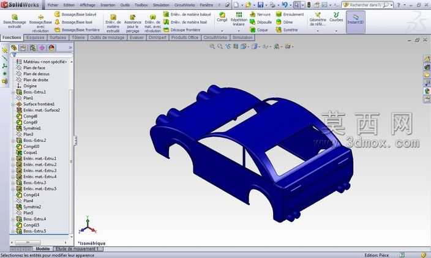Expand the Surface frontière1 tree node
The height and width of the screenshot is (258, 431).
click(13, 105)
